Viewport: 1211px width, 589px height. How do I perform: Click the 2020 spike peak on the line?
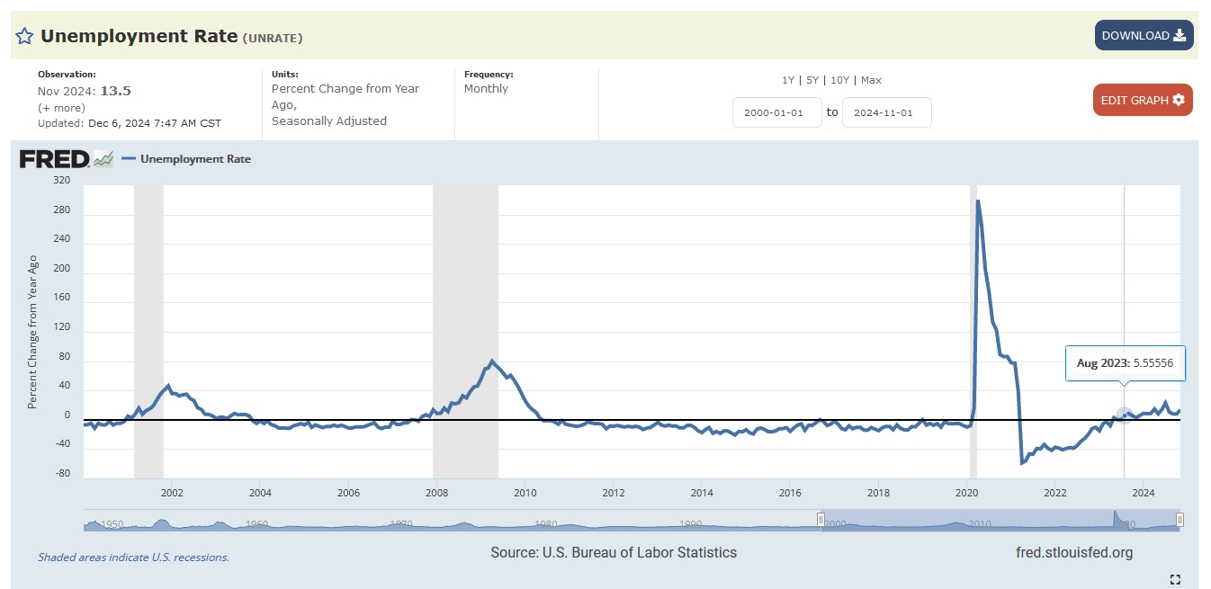(x=978, y=201)
